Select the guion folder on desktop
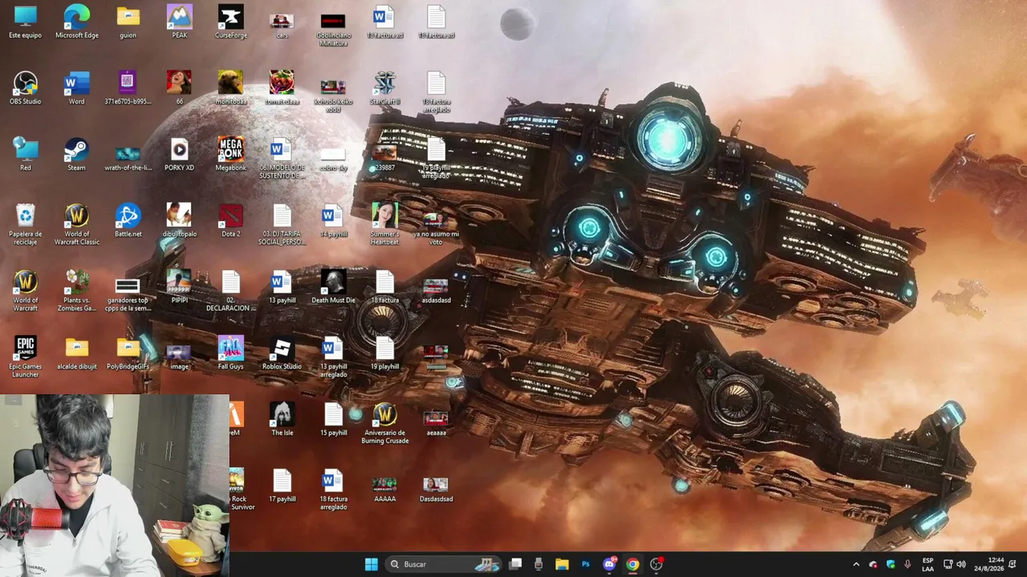 pos(128,22)
